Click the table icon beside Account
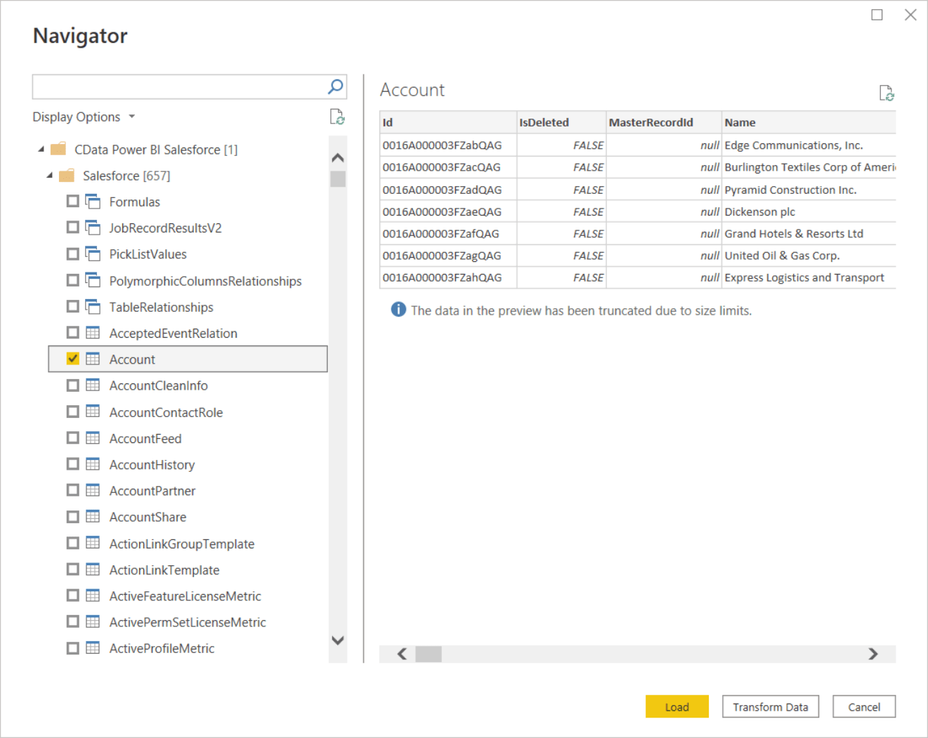Viewport: 928px width, 738px height. point(93,359)
